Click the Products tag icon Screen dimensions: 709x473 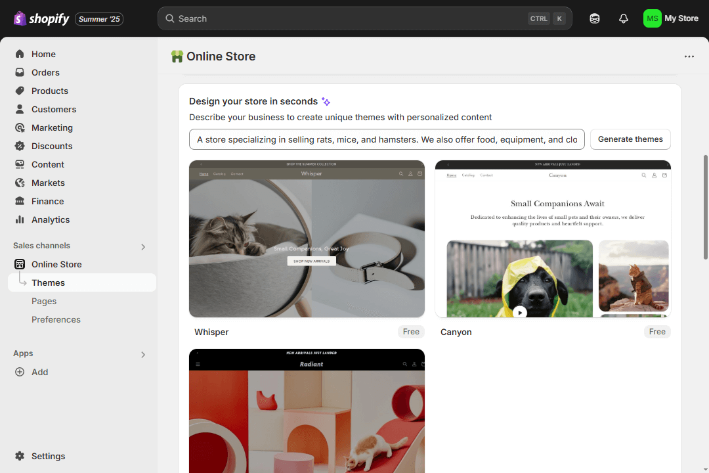click(x=20, y=91)
